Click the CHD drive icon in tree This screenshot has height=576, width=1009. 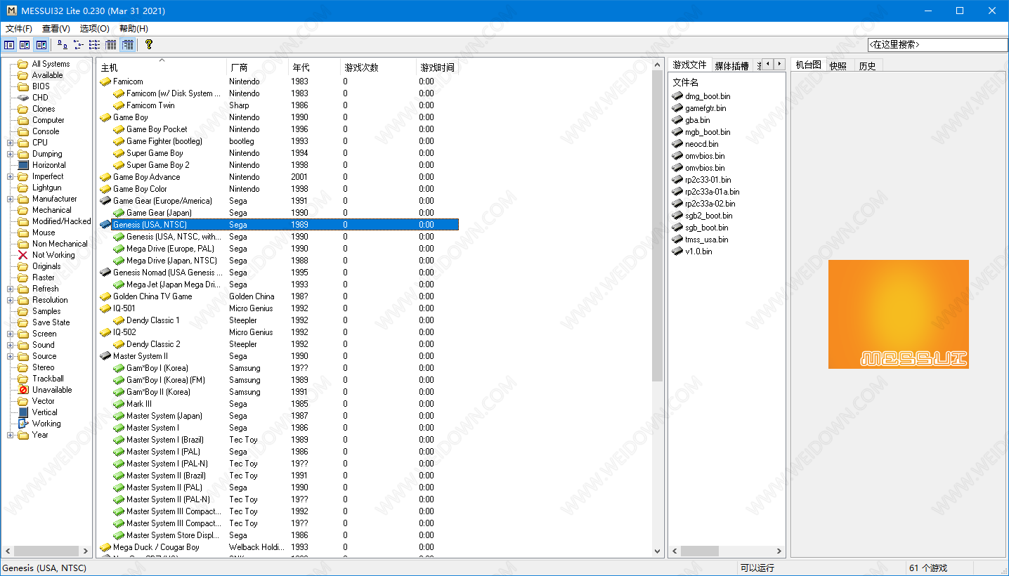pyautogui.click(x=22, y=98)
